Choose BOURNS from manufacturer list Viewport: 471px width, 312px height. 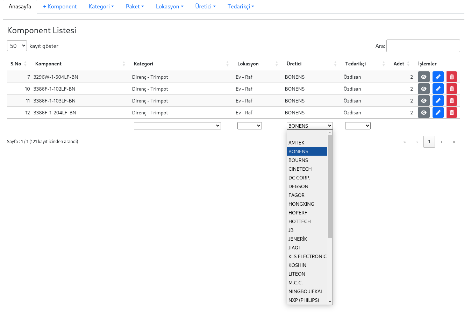point(307,160)
